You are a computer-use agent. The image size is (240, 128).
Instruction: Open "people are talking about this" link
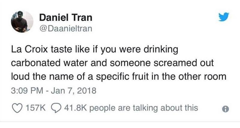pos(143,108)
